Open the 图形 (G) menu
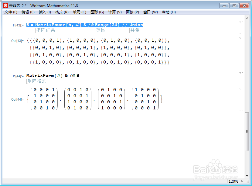The image size is (252, 186). tap(97, 12)
